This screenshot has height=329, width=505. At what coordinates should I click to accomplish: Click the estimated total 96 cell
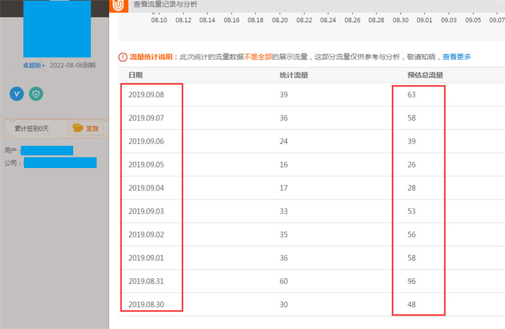412,281
